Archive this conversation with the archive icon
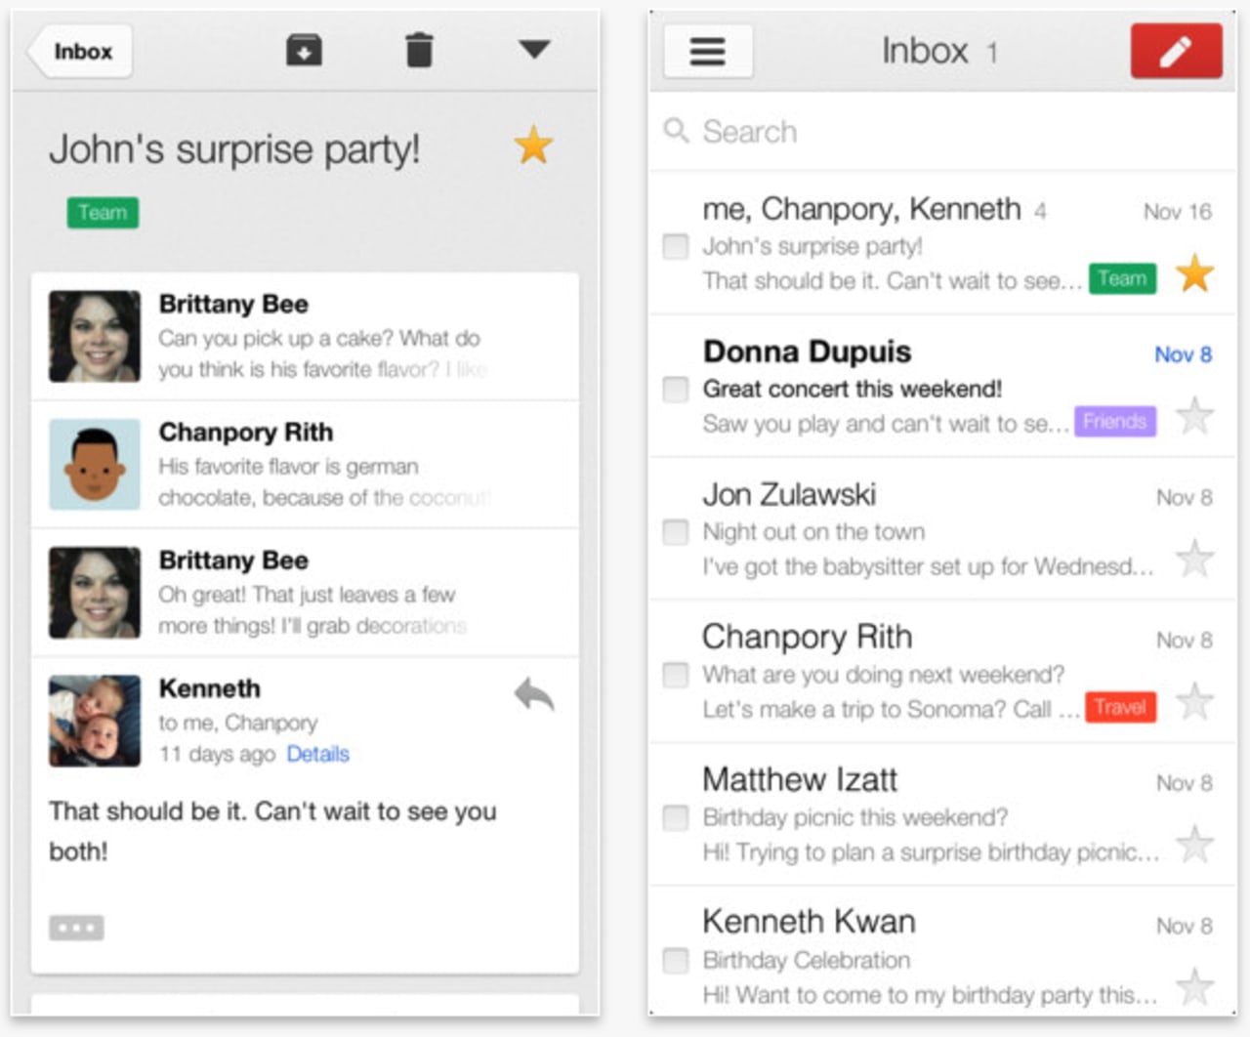 (304, 50)
